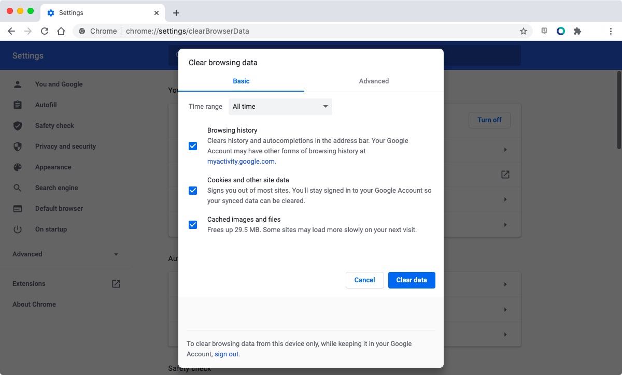The width and height of the screenshot is (622, 375).
Task: Click the Search engine magnifier icon
Action: [x=18, y=187]
